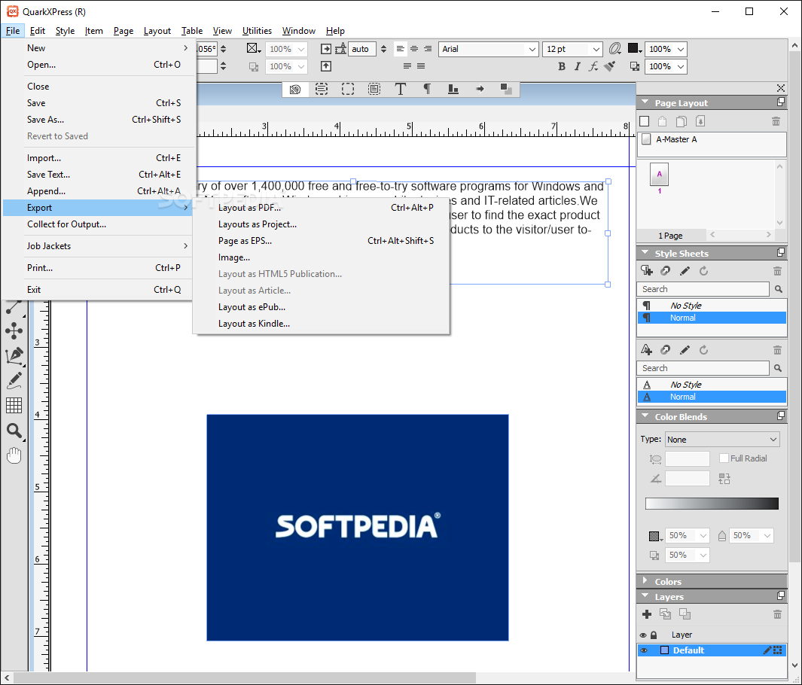Select the Freehand pencil tool
The width and height of the screenshot is (802, 685).
tap(14, 381)
